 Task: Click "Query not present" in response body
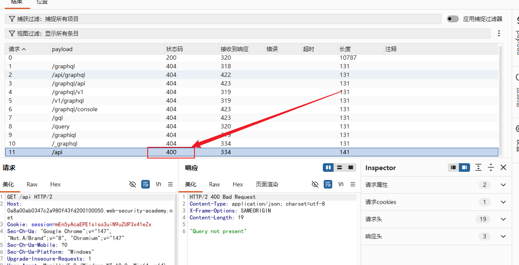pyautogui.click(x=218, y=231)
